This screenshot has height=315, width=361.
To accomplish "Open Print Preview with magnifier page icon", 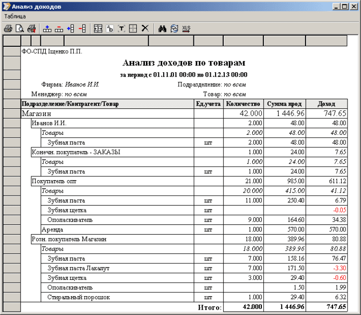I will 20,29.
